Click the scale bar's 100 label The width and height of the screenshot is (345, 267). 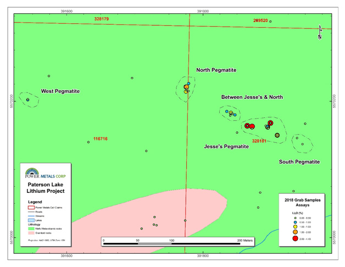171,241
